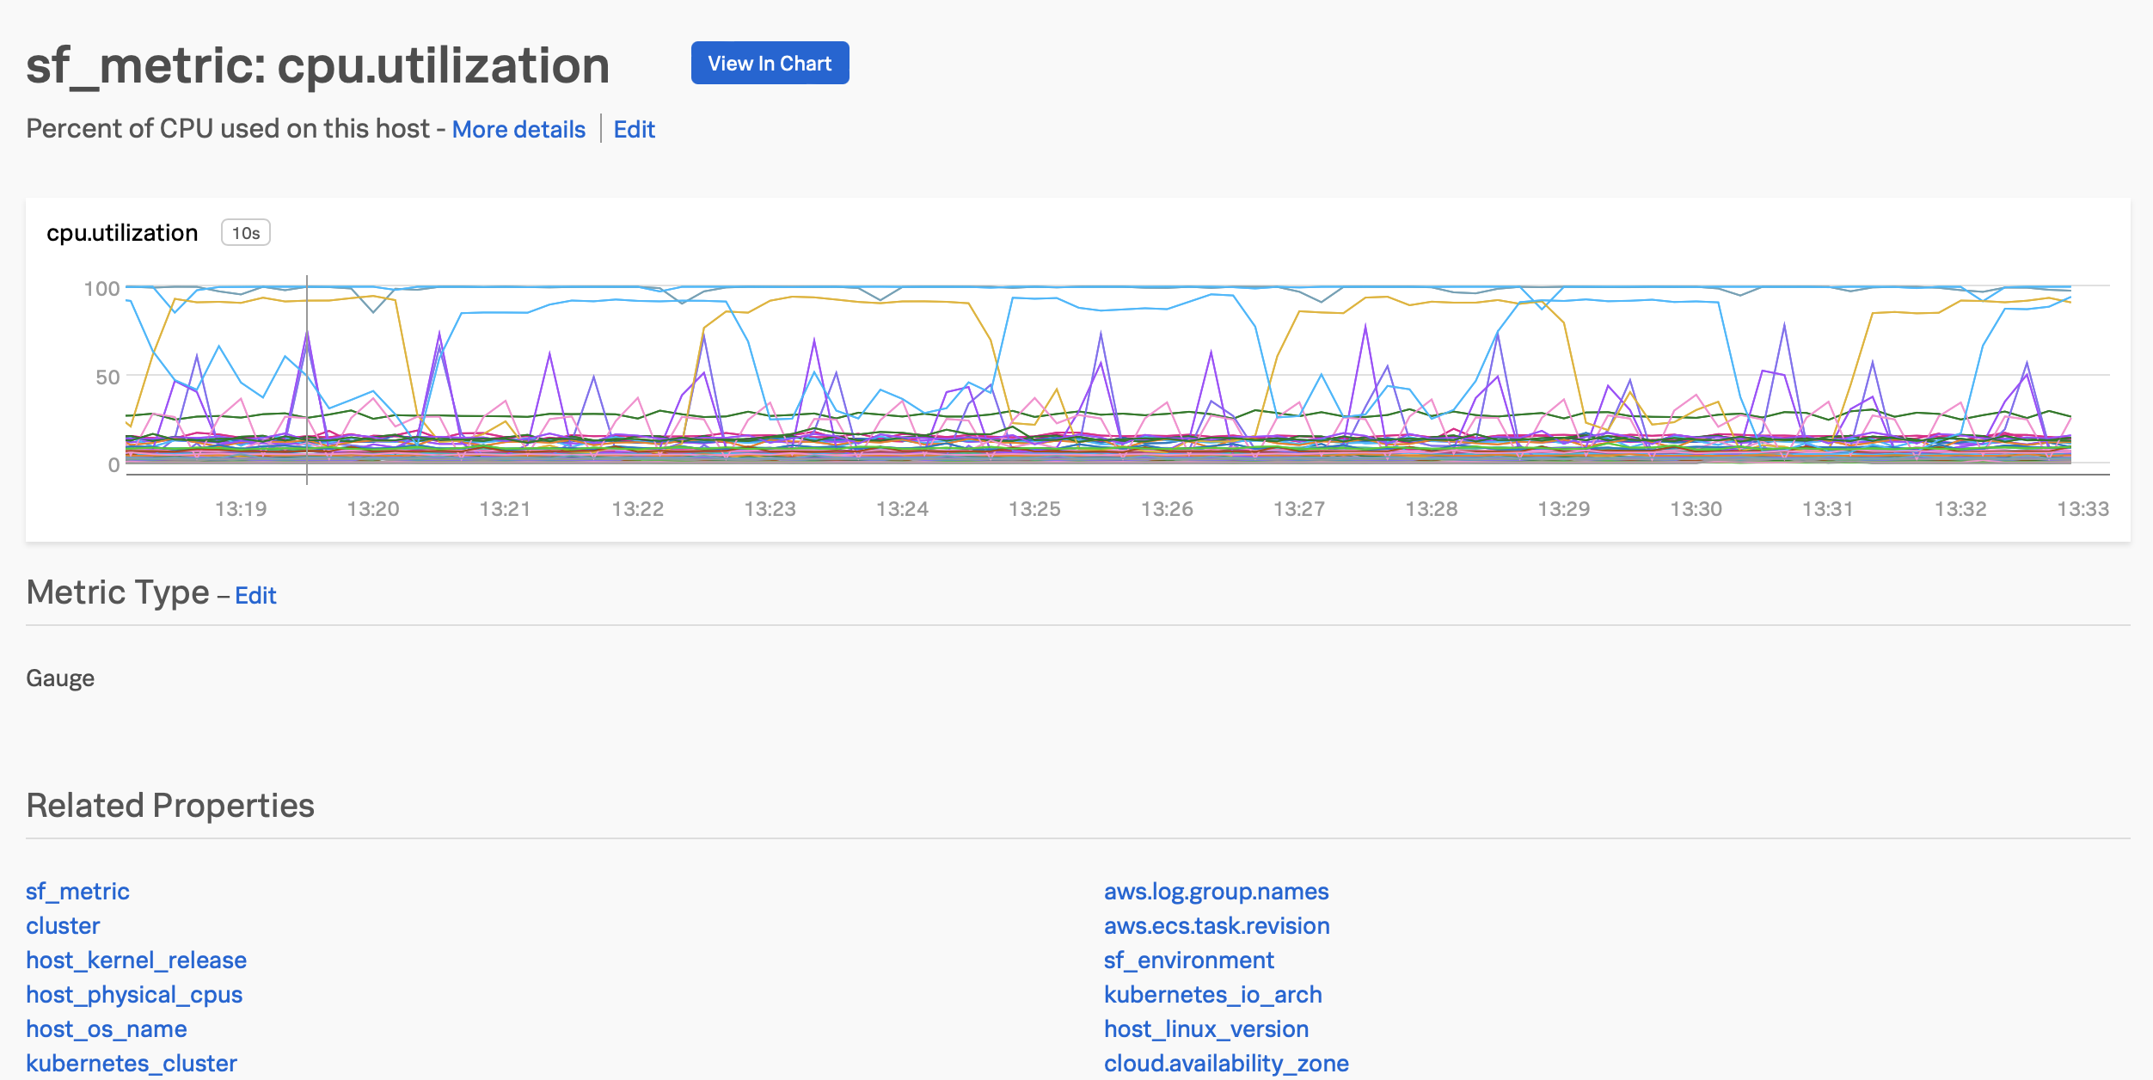Open the sf_metric property link

[x=77, y=891]
